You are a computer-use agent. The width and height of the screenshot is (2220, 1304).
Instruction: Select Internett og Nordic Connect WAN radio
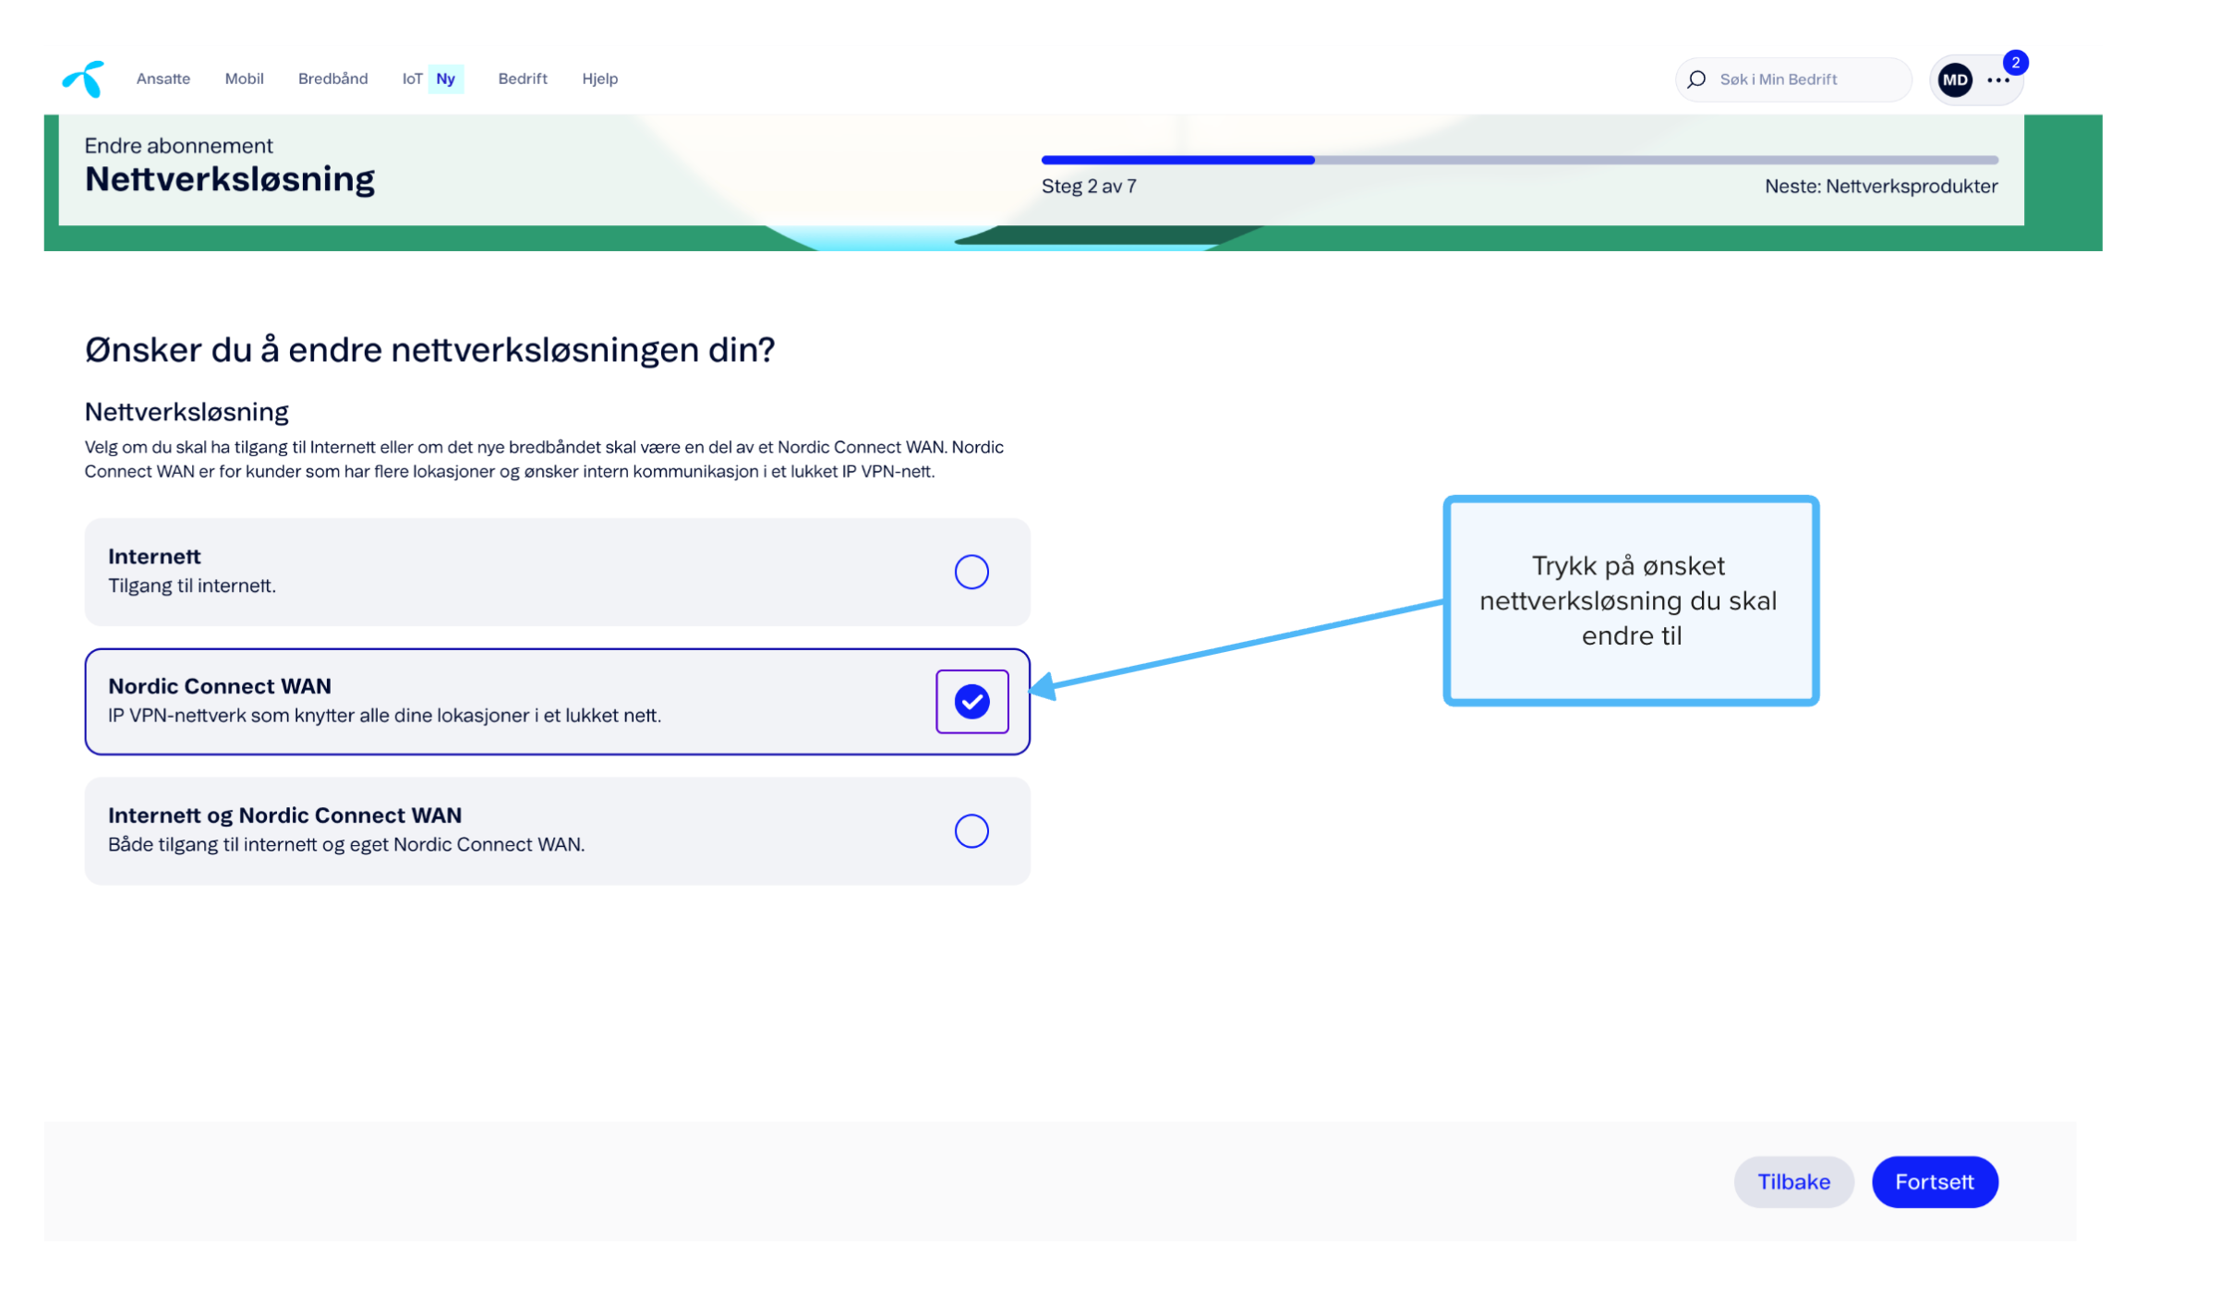coord(971,831)
